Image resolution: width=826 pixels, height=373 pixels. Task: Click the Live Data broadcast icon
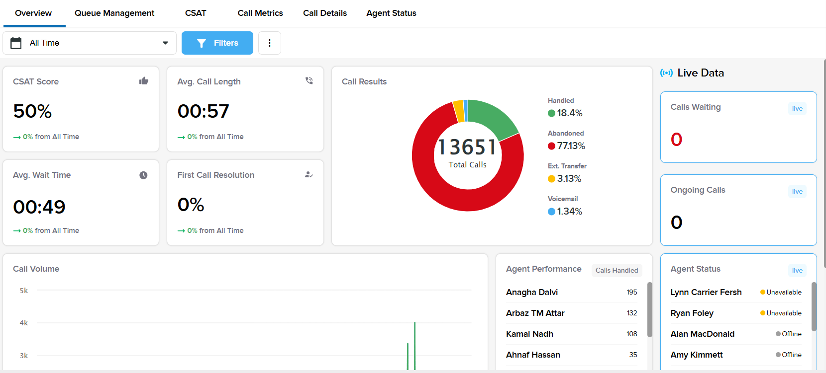pyautogui.click(x=666, y=73)
